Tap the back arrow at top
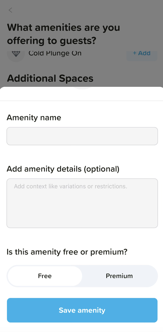This screenshot has height=332, width=163. [10, 10]
